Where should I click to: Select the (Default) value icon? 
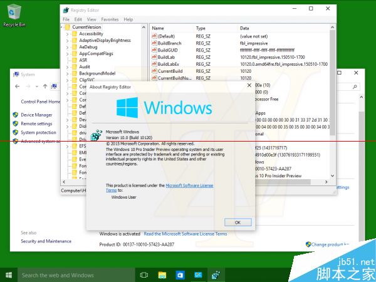click(154, 36)
